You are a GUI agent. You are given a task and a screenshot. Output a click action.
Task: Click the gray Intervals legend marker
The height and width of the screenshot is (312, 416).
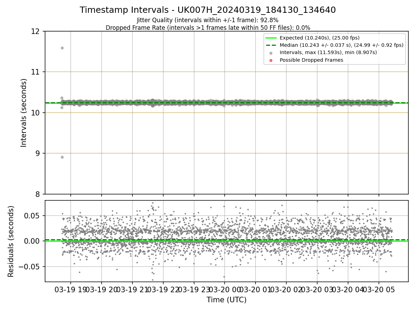pos(271,53)
